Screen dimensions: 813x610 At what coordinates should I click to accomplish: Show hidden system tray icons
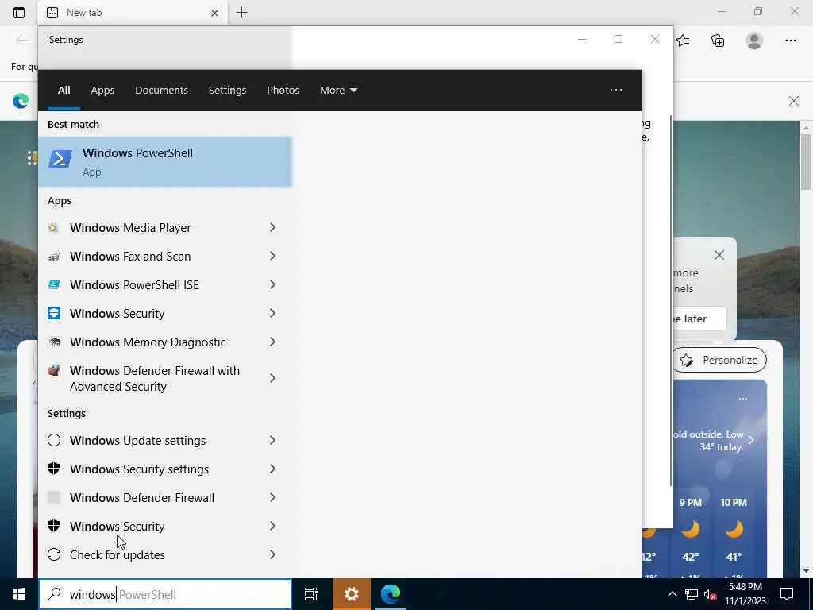click(x=672, y=594)
